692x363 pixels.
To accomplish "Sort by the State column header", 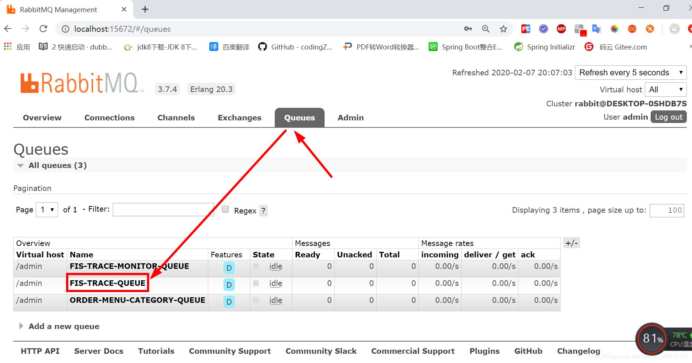I will coord(264,254).
